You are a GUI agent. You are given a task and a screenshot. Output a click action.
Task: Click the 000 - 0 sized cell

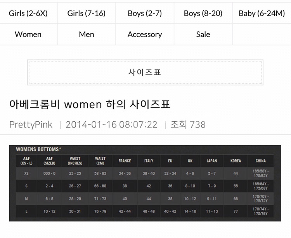[49, 173]
